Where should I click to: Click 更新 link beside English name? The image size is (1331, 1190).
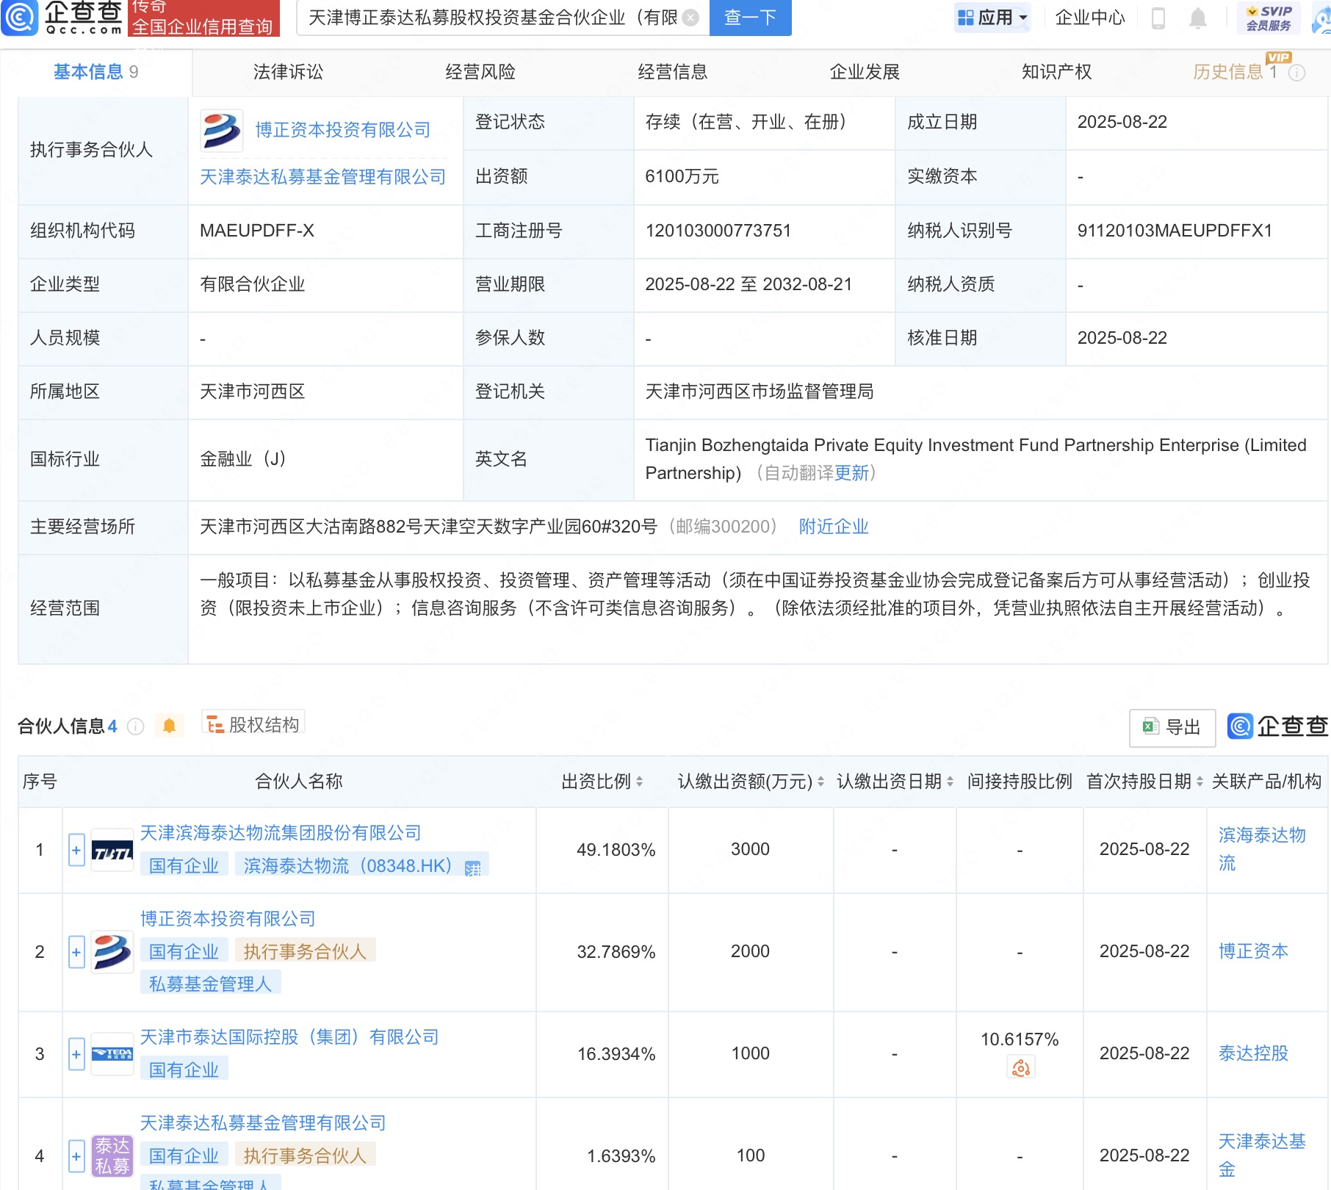(x=852, y=473)
